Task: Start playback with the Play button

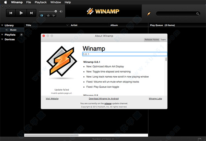Action: (x=21, y=13)
